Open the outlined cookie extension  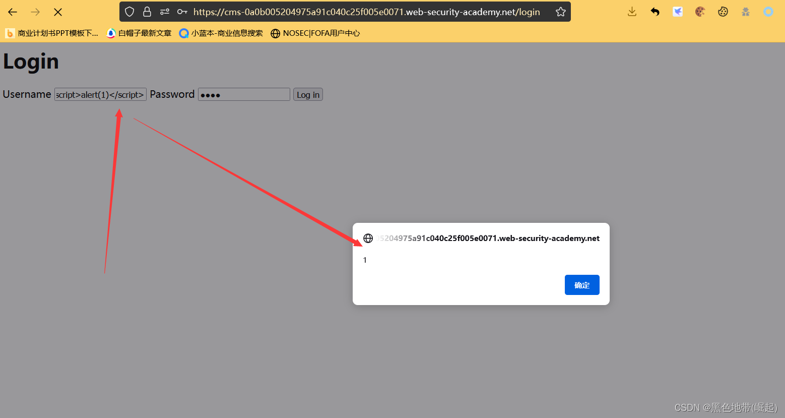723,12
